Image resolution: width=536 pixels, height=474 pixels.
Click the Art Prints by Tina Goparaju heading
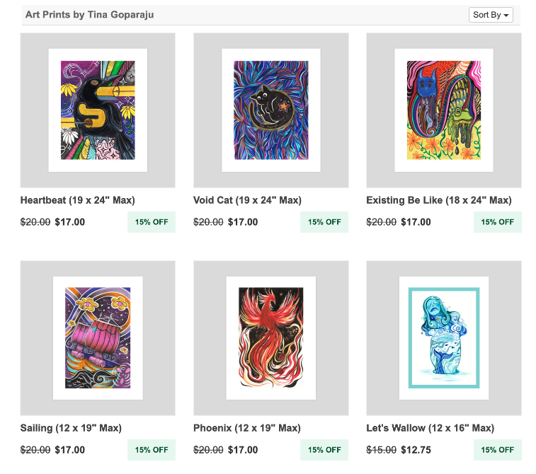[x=89, y=15]
